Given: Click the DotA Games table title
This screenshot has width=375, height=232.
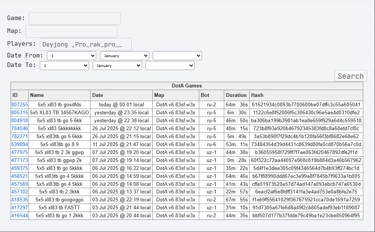Looking at the screenshot, I should pyautogui.click(x=187, y=86).
